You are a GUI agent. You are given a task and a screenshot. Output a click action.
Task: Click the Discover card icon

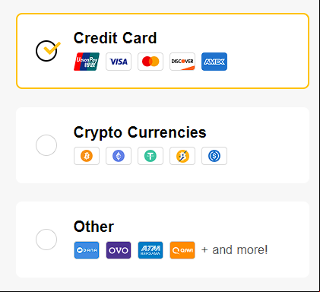[182, 62]
